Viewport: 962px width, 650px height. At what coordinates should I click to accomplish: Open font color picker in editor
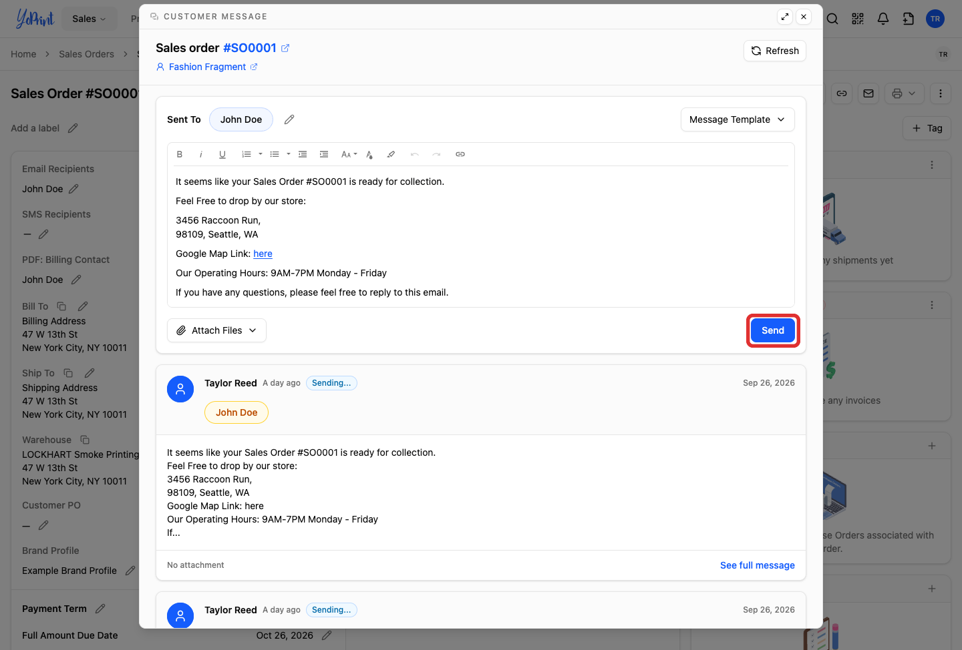(369, 154)
